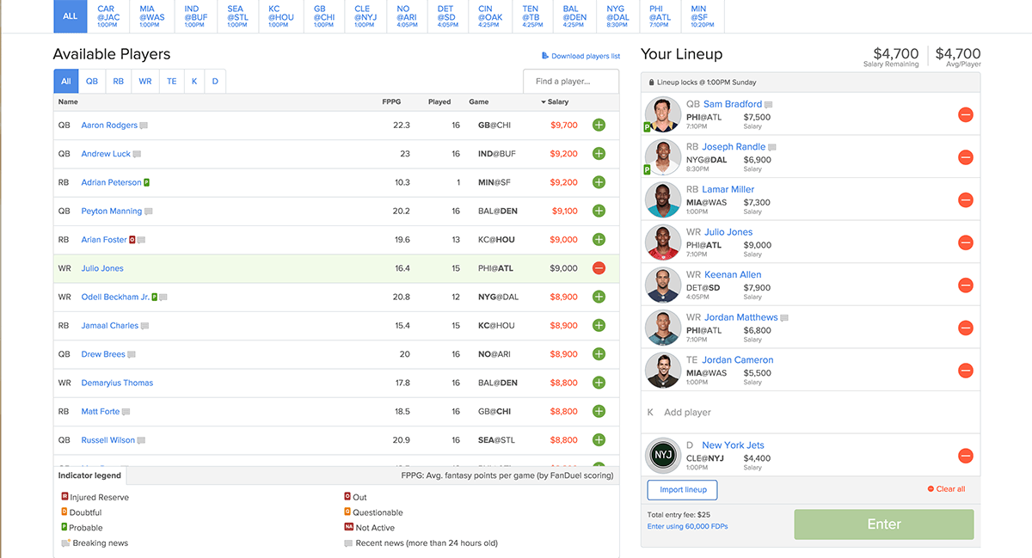Viewport: 1032px width, 558px height.
Task: Show All positions filter tab
Action: click(x=65, y=81)
